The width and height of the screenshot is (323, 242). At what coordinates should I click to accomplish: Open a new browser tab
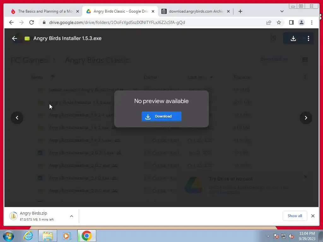pyautogui.click(x=240, y=11)
